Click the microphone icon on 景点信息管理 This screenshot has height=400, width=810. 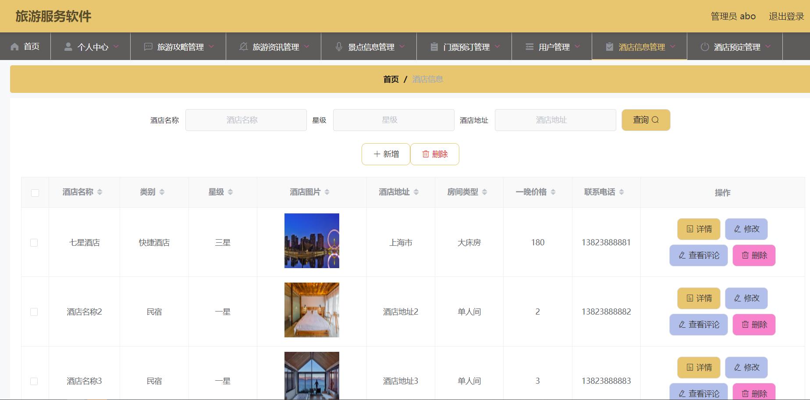click(338, 46)
